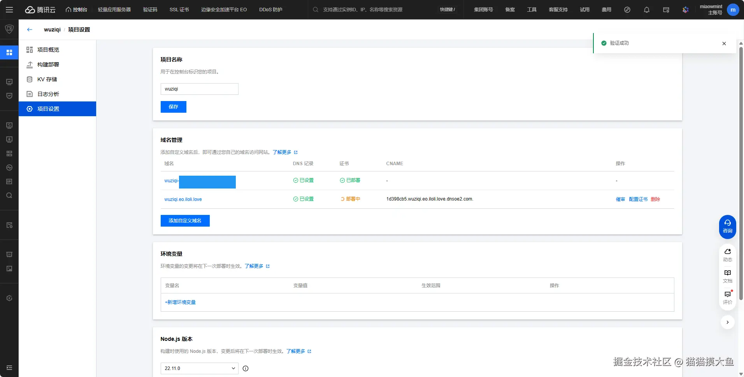Click 催审 for wuziqi.eo.iloli.love
Screen dimensions: 744x377
click(x=620, y=199)
